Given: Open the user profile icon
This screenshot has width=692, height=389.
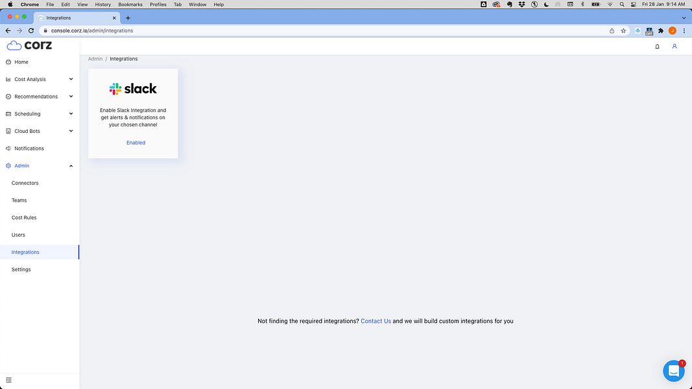Looking at the screenshot, I should tap(674, 46).
